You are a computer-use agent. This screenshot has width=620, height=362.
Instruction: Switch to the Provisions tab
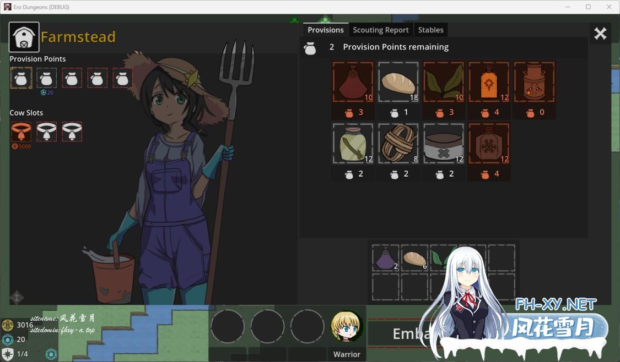(x=325, y=30)
